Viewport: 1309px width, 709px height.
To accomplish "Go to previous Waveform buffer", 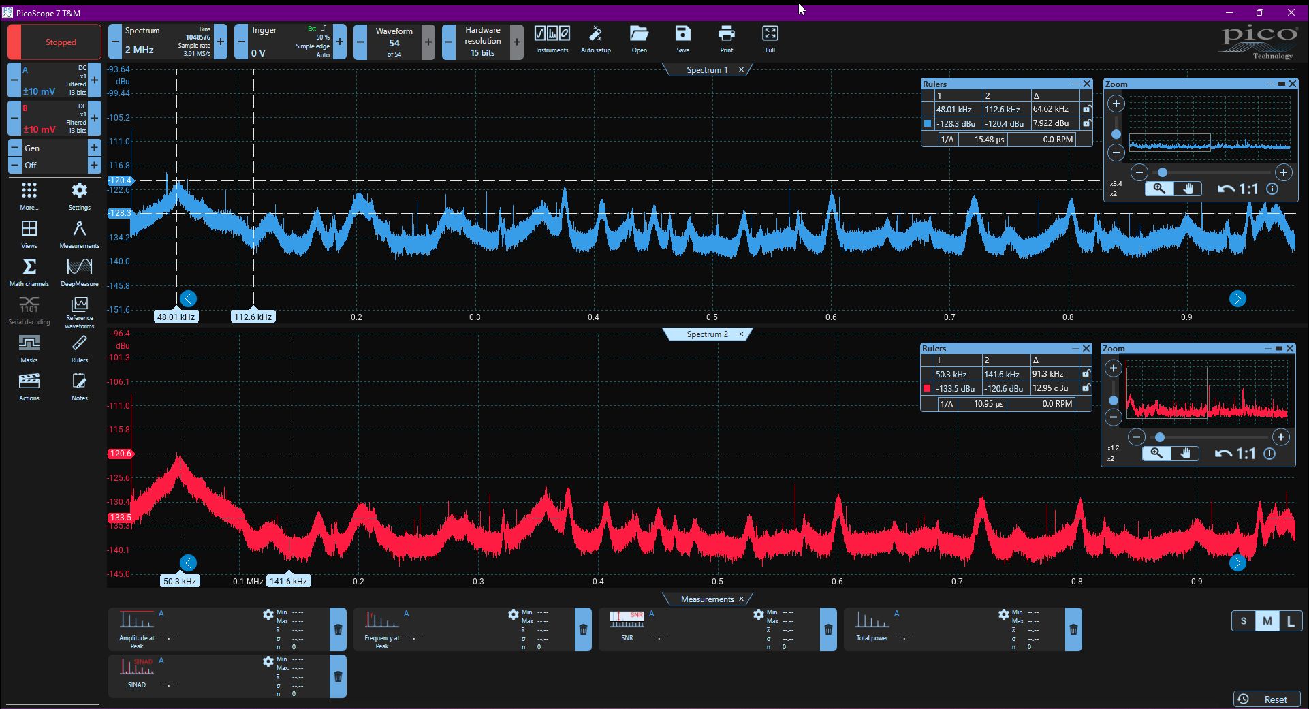I will 360,42.
